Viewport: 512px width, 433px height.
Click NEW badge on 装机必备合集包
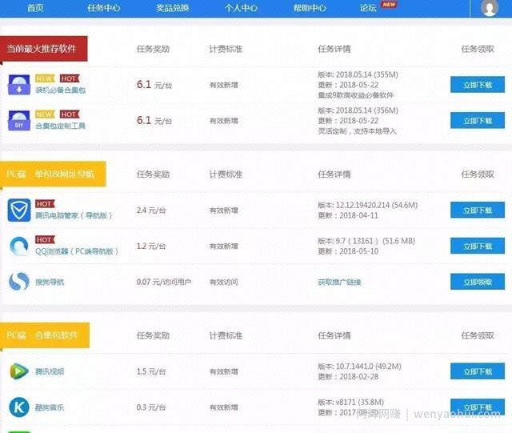click(x=45, y=78)
